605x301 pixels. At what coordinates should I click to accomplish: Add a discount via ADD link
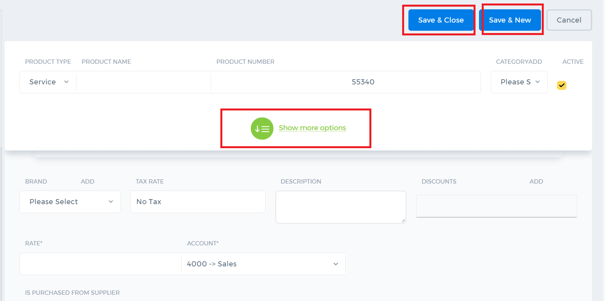pos(536,182)
